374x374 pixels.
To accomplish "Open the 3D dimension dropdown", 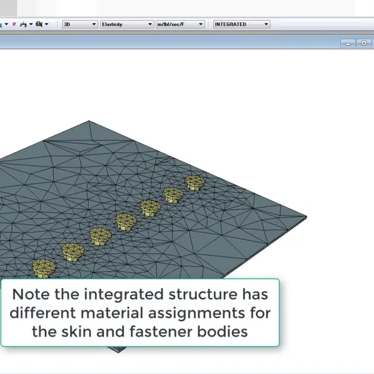I will click(80, 24).
